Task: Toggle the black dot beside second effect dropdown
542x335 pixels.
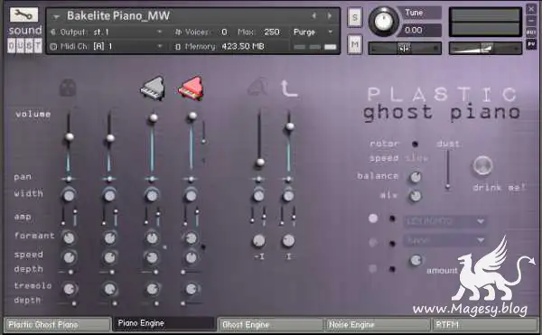Action: tap(392, 244)
